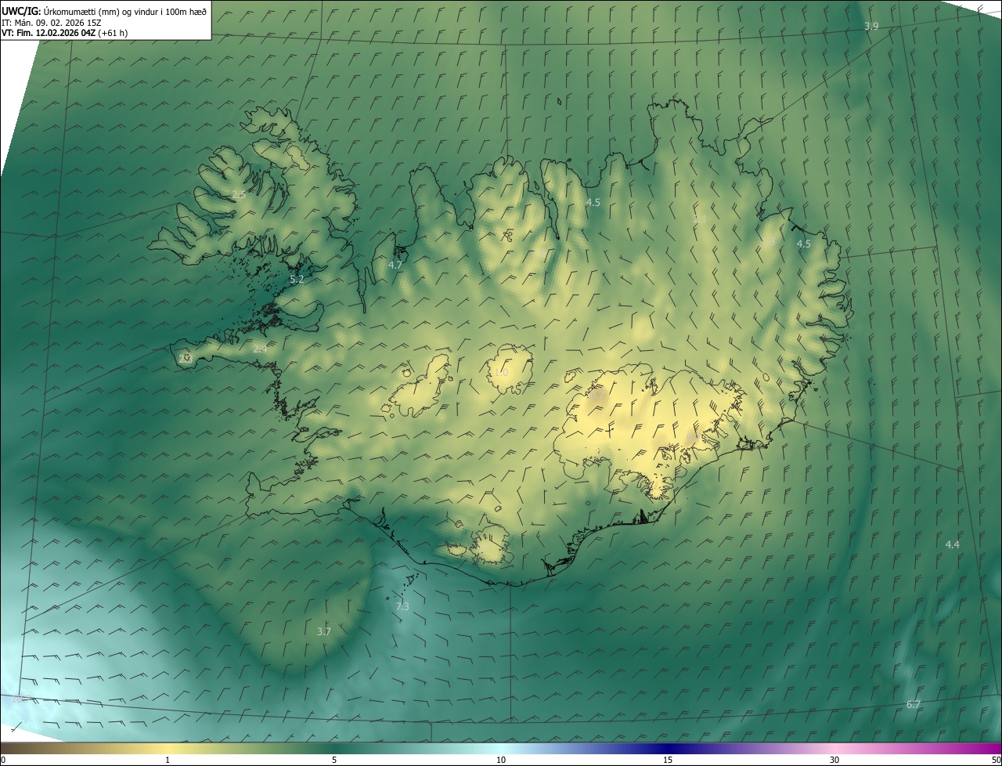Click the 'IT: Mán. 09. 02. 2026 15Z' line
The height and width of the screenshot is (766, 1002).
coord(53,22)
